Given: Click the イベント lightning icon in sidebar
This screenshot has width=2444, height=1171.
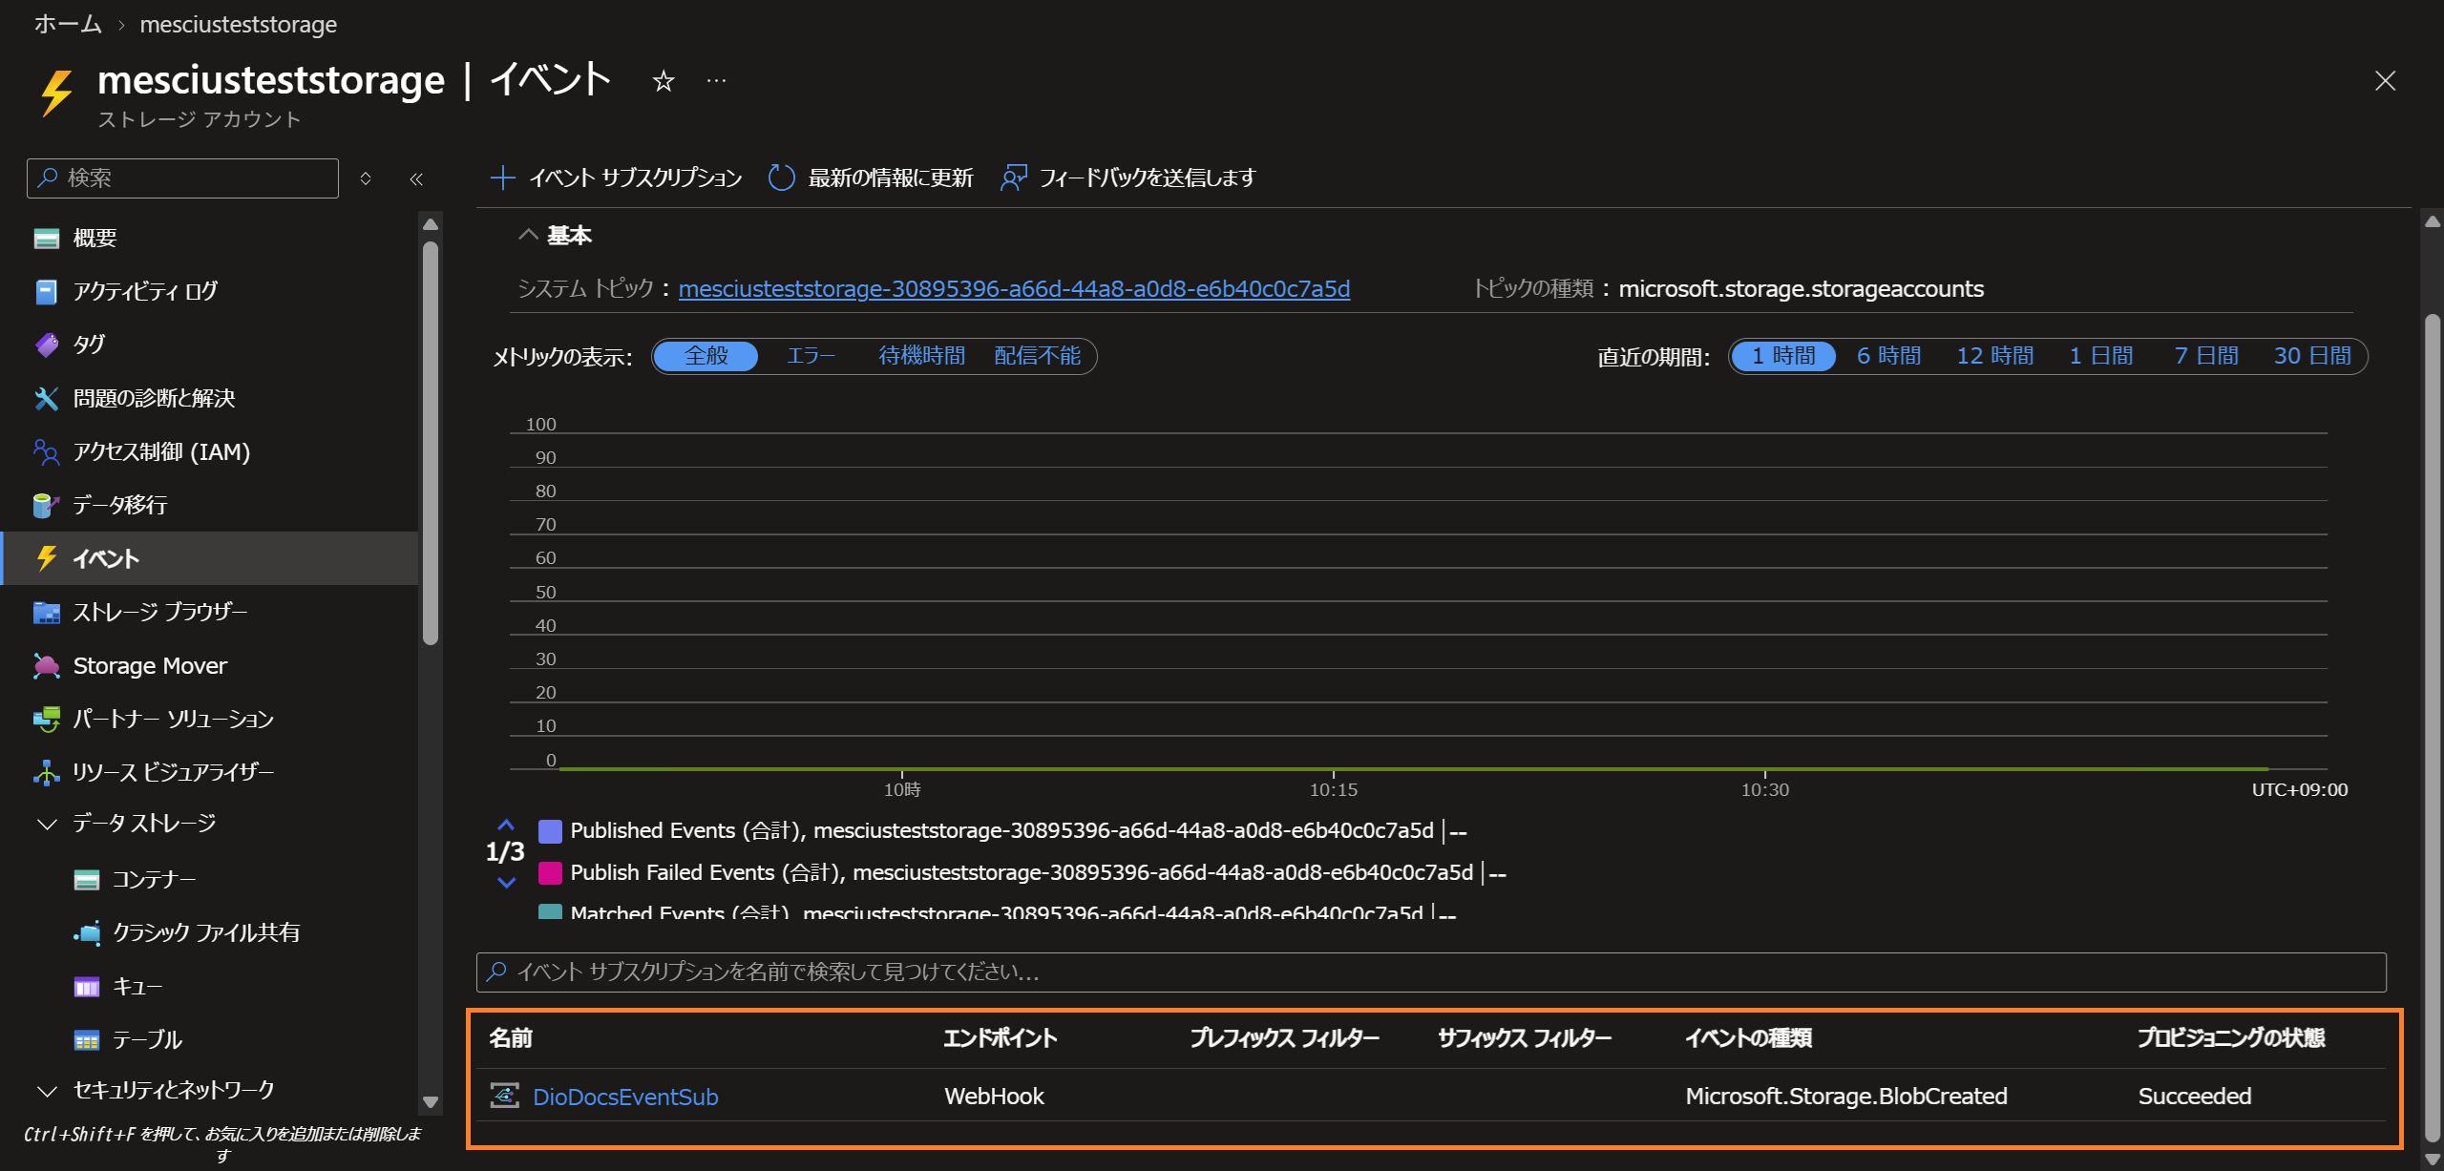Looking at the screenshot, I should click(46, 558).
